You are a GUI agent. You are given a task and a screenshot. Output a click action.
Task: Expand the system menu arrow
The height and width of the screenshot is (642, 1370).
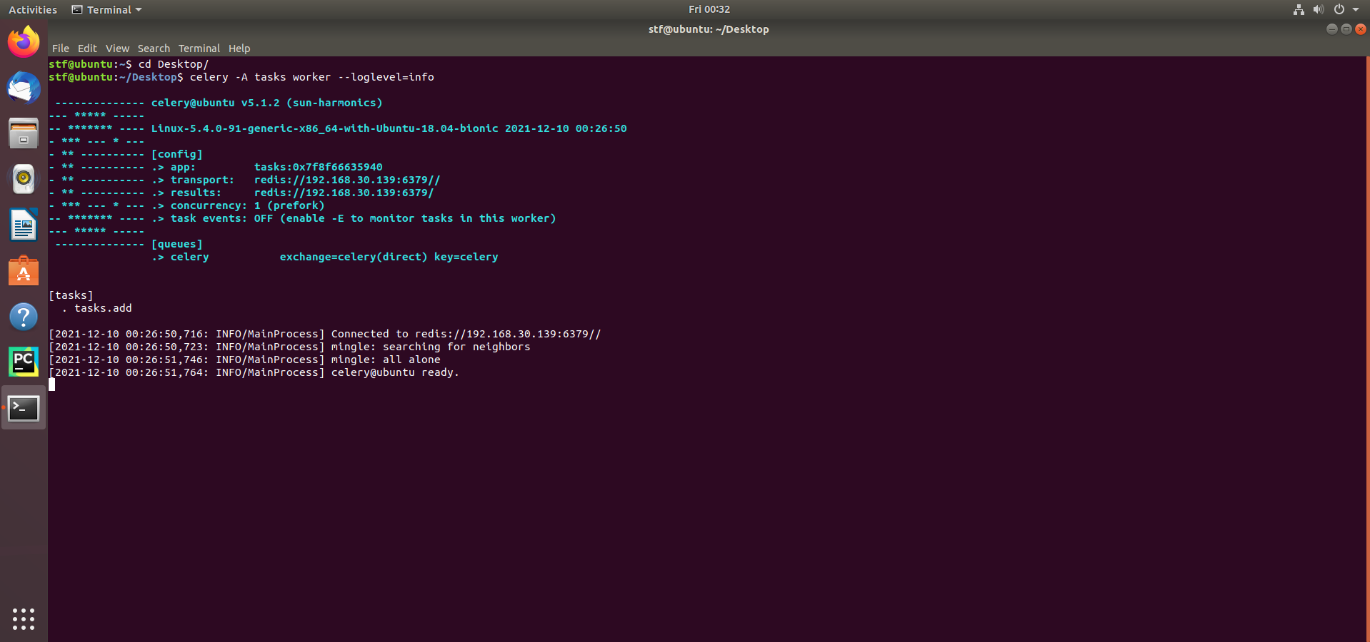click(x=1356, y=9)
